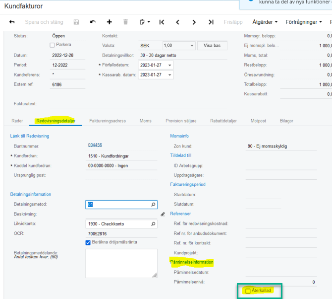Screen dimensions: 332x299
Task: Toggle the Parkera checkbox
Action: 52,45
